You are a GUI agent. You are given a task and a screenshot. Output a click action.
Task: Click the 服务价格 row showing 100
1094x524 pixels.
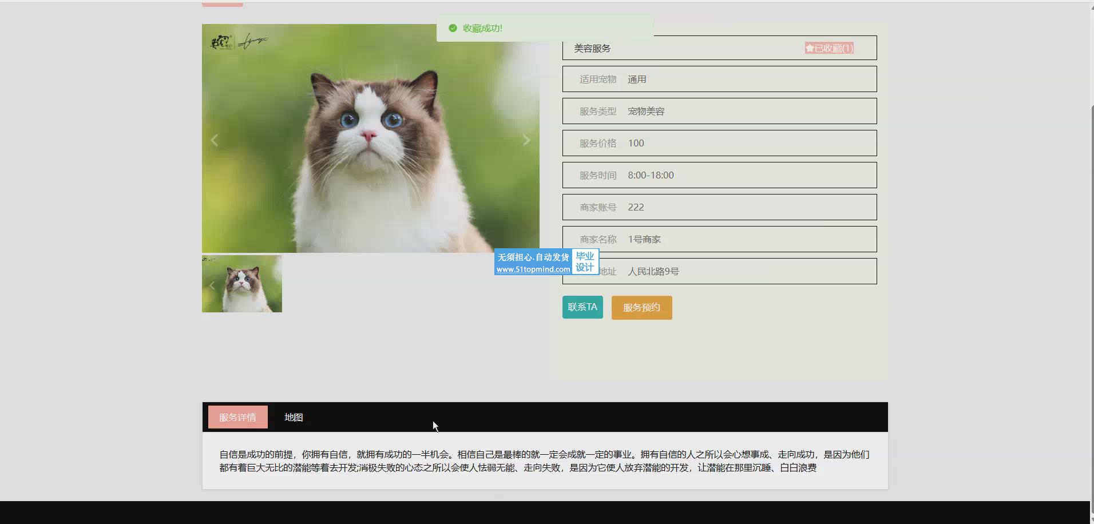point(719,143)
